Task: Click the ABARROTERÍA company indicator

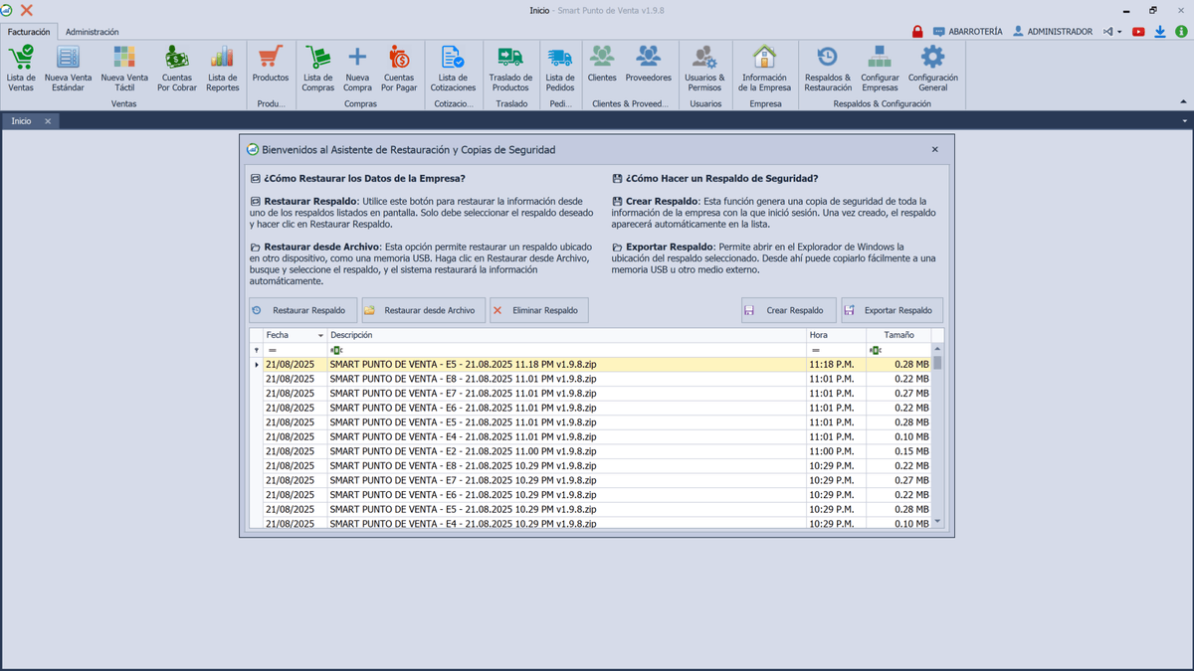Action: click(x=968, y=32)
